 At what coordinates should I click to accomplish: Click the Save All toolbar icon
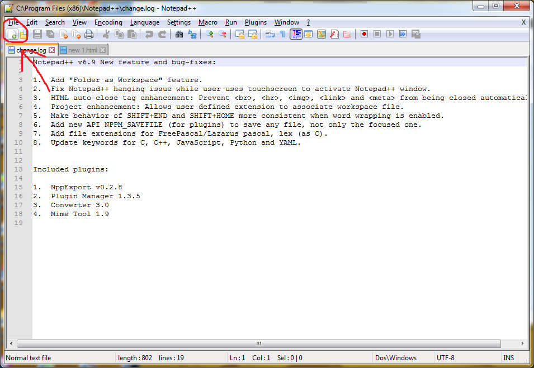[x=50, y=34]
